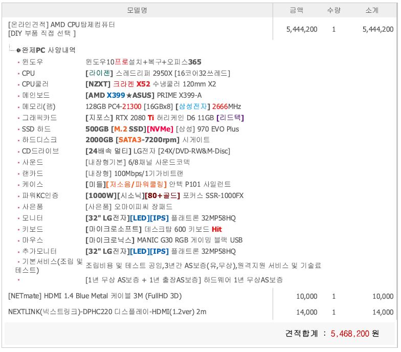The height and width of the screenshot is (352, 401).
Task: Click the 윈도우 spec label
Action: coord(33,62)
